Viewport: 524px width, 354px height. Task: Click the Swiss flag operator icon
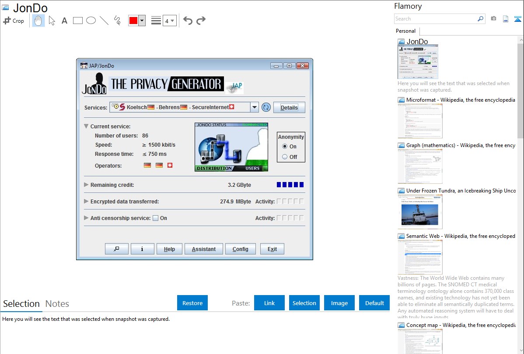170,165
